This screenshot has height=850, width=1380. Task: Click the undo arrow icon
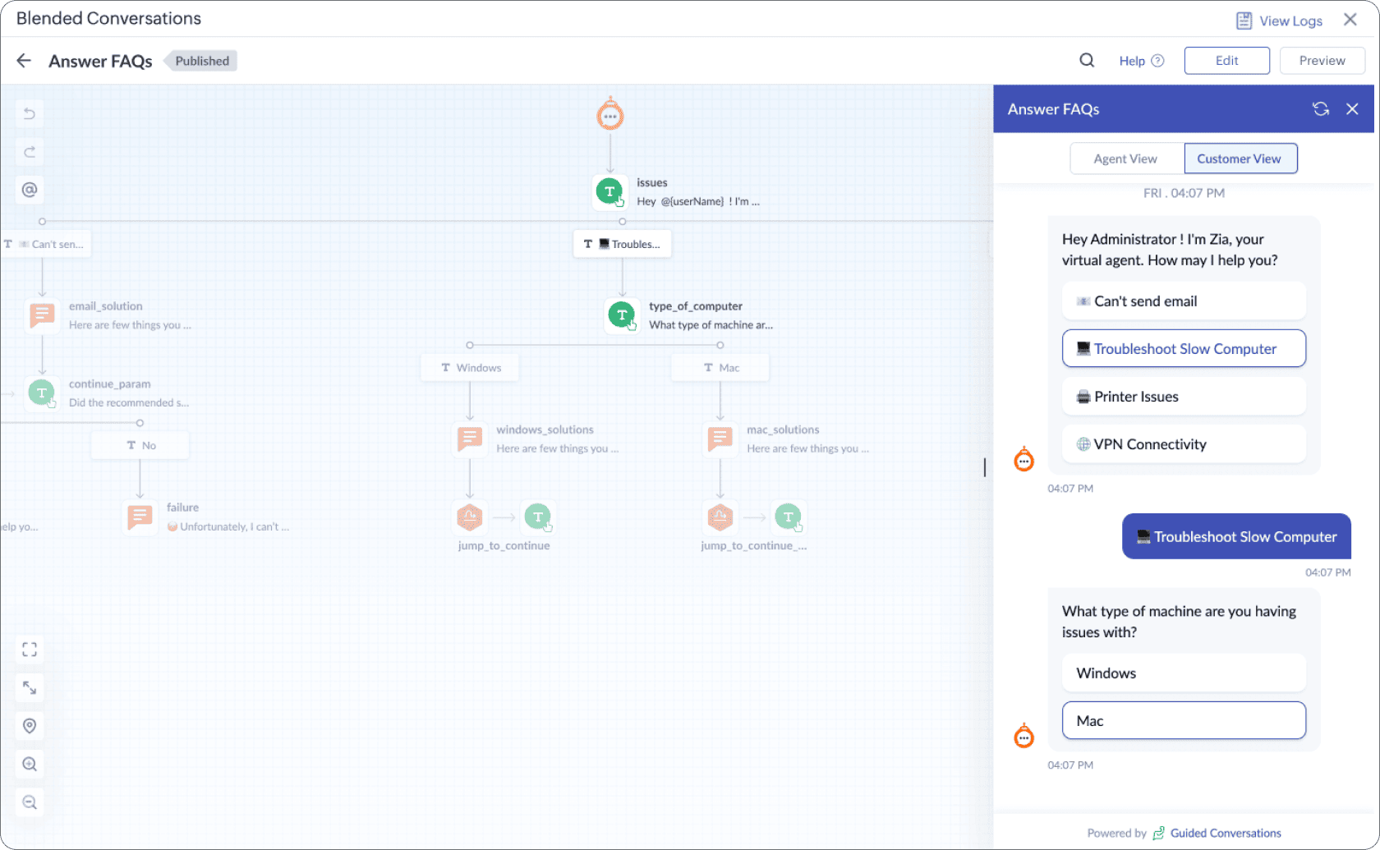pyautogui.click(x=30, y=113)
